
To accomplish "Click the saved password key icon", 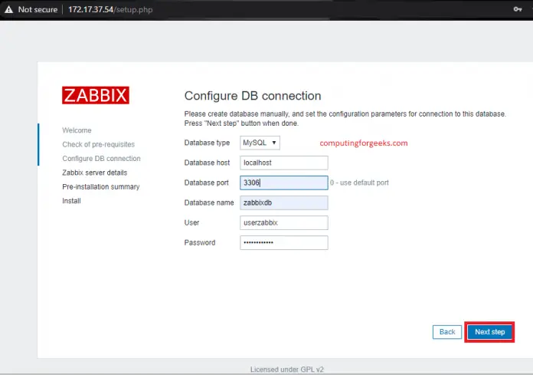I will point(518,8).
